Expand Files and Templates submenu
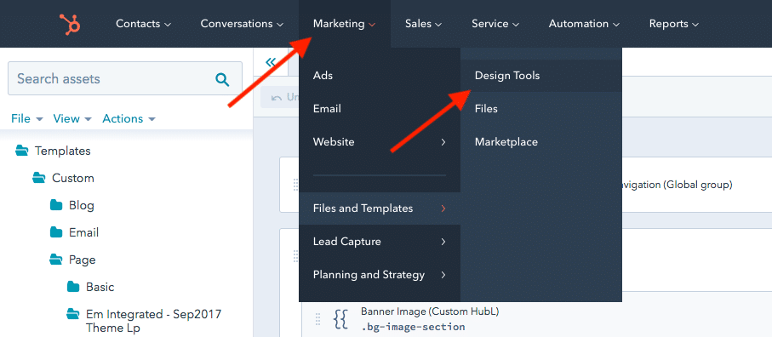The image size is (772, 337). (x=379, y=208)
